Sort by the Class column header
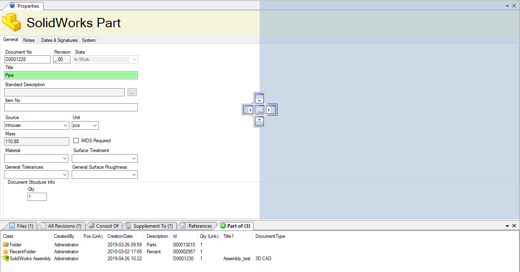Screen dimensions: 520x272 (x=8, y=236)
